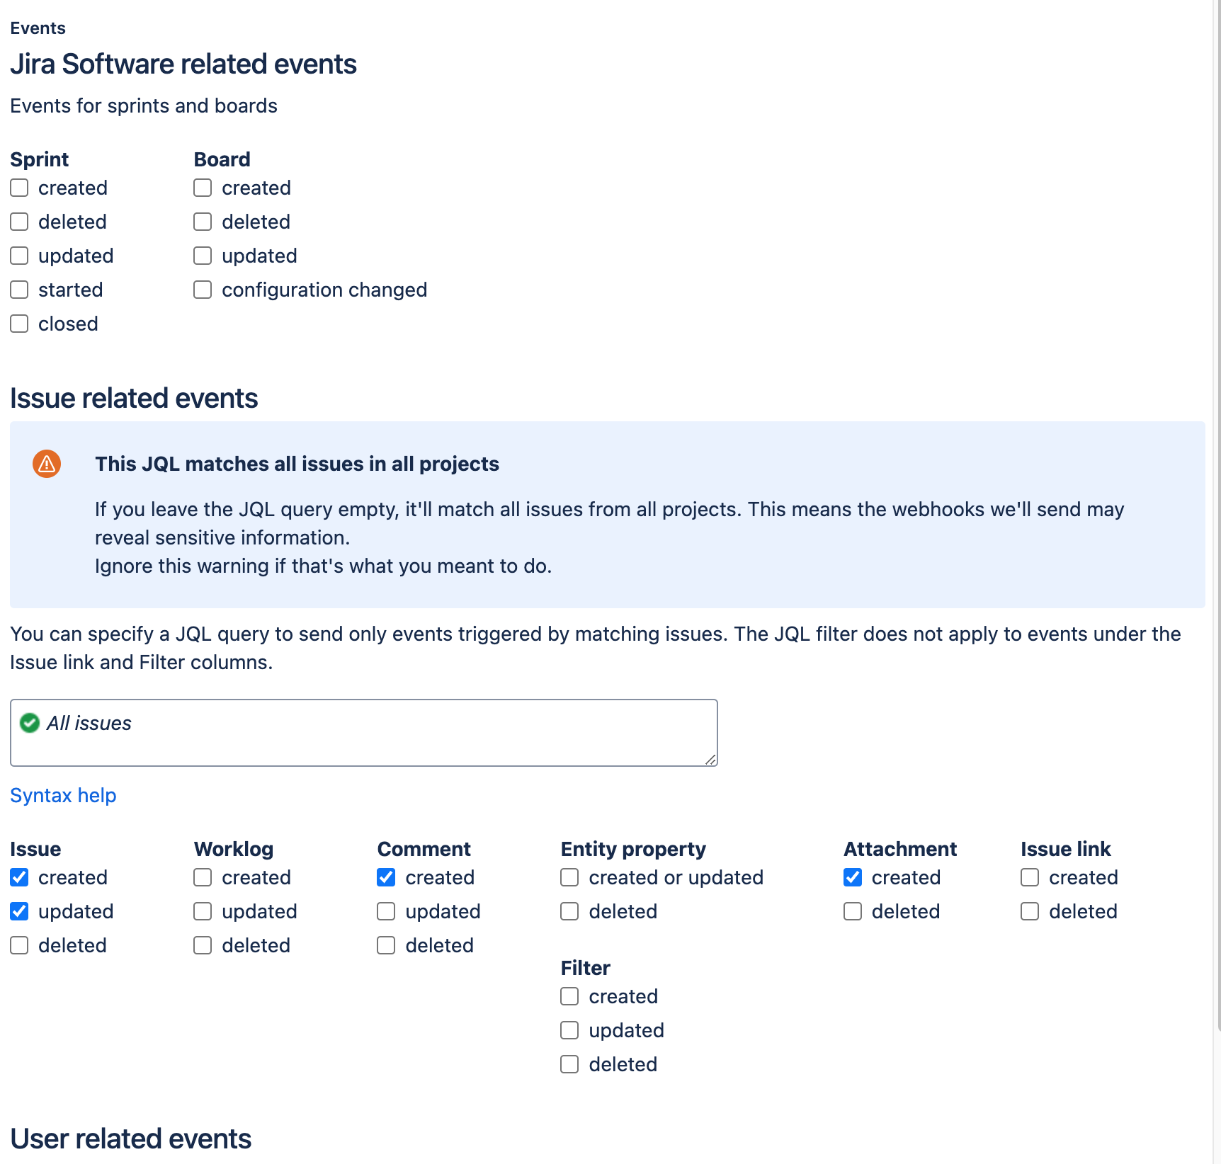This screenshot has height=1164, width=1221.
Task: Check the Board deleted checkbox
Action: [203, 222]
